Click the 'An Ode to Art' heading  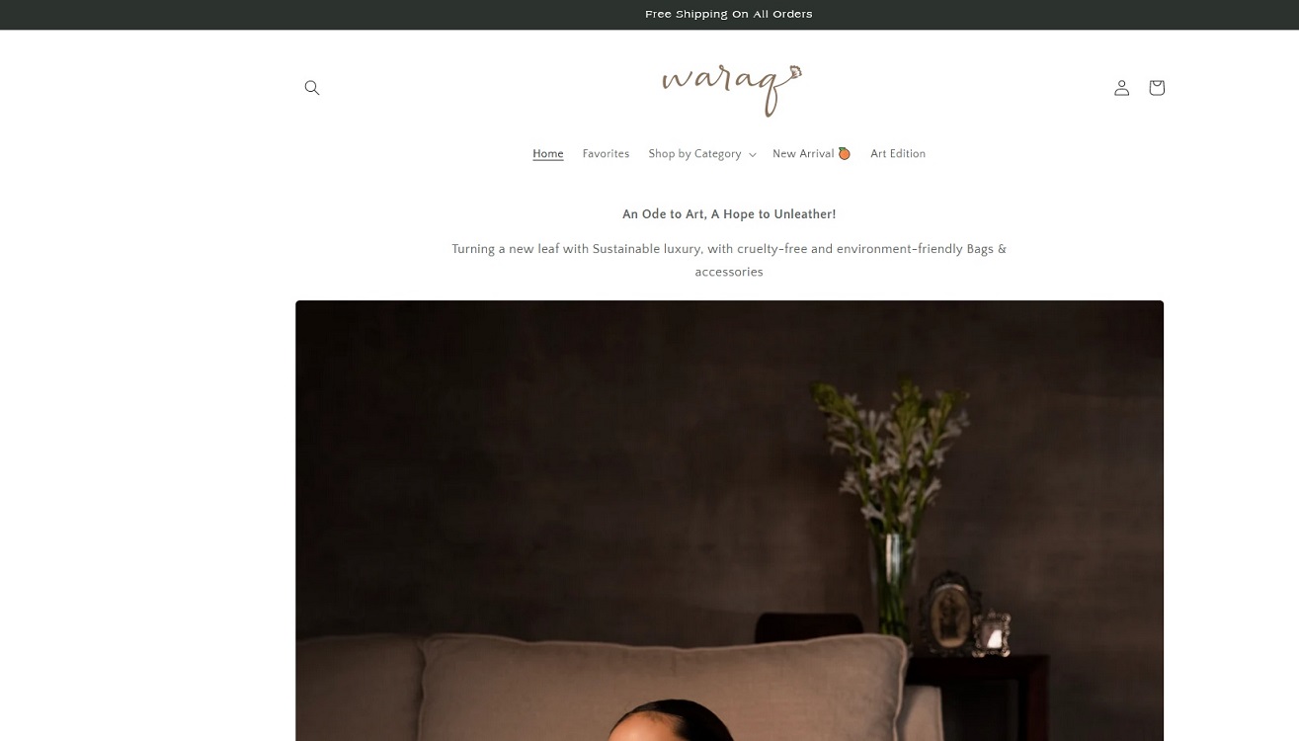click(729, 214)
